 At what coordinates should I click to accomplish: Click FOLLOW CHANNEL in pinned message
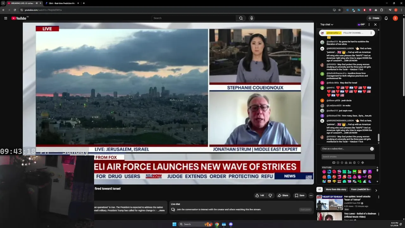coord(353,33)
